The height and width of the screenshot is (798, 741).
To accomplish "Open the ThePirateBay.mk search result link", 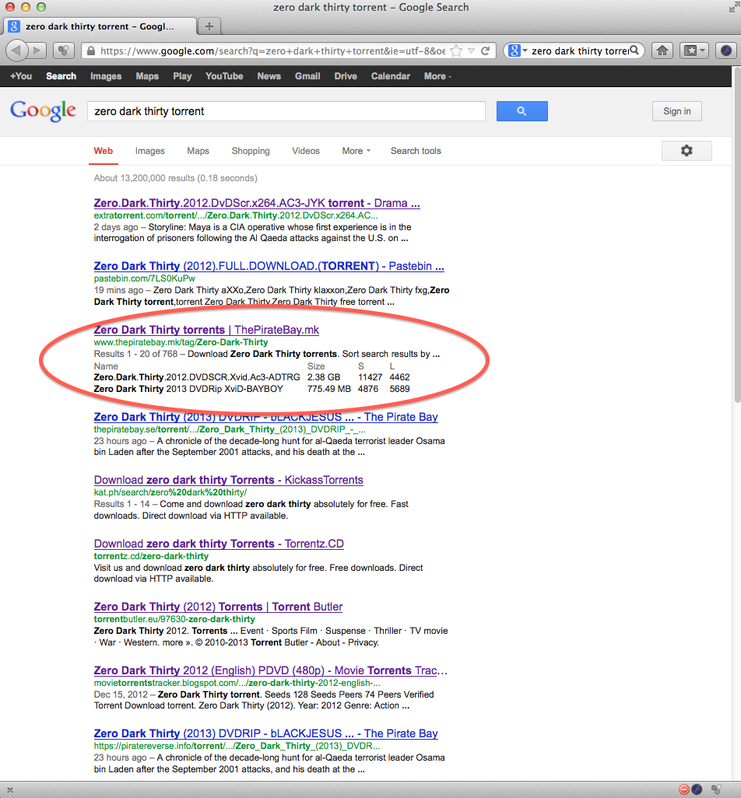I will [206, 330].
